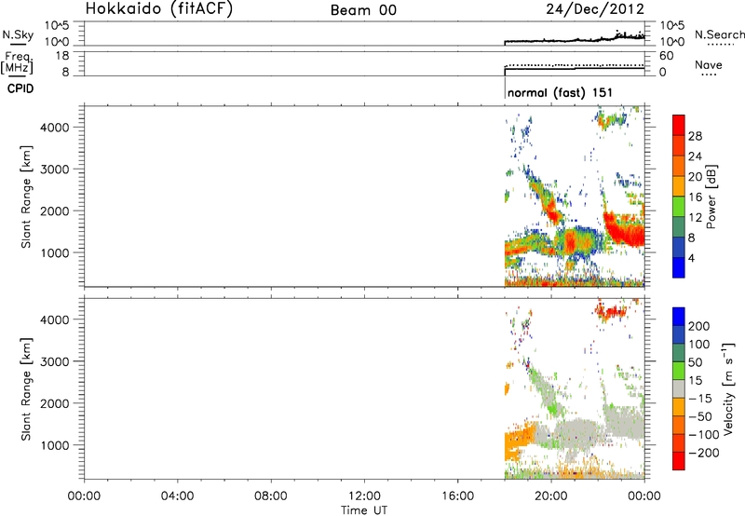Screen dimensions: 745x516
Task: Click the 'Nave' legend label
Action: pyautogui.click(x=709, y=65)
